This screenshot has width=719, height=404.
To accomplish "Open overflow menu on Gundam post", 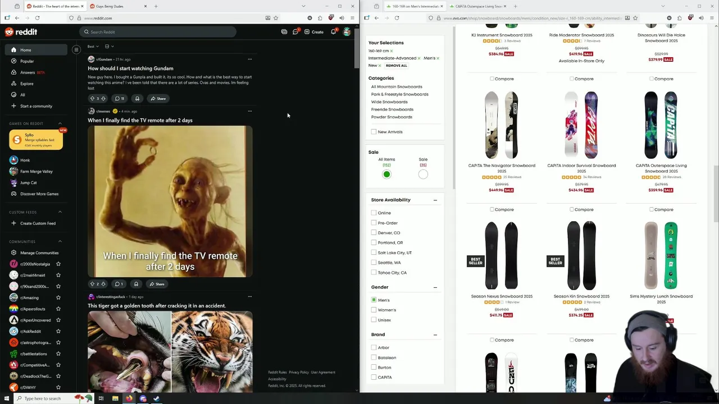I will (x=250, y=59).
